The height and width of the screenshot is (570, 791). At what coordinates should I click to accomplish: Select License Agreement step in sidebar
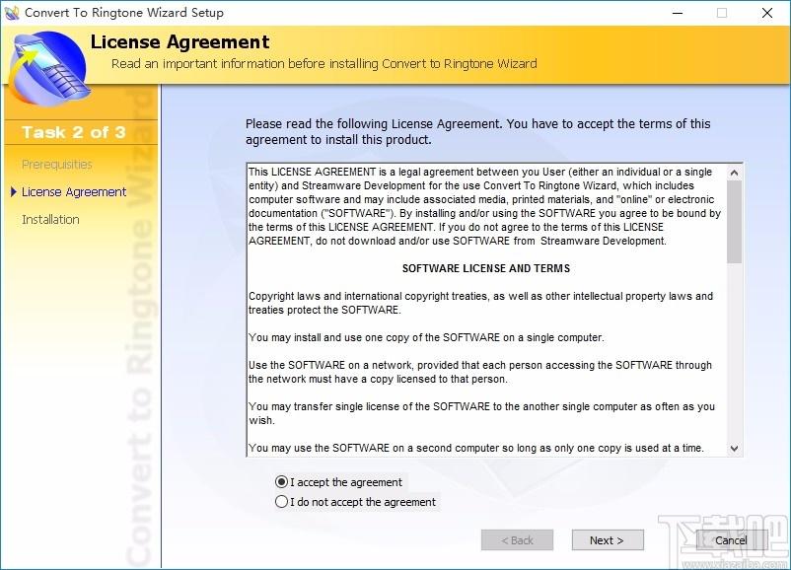74,192
